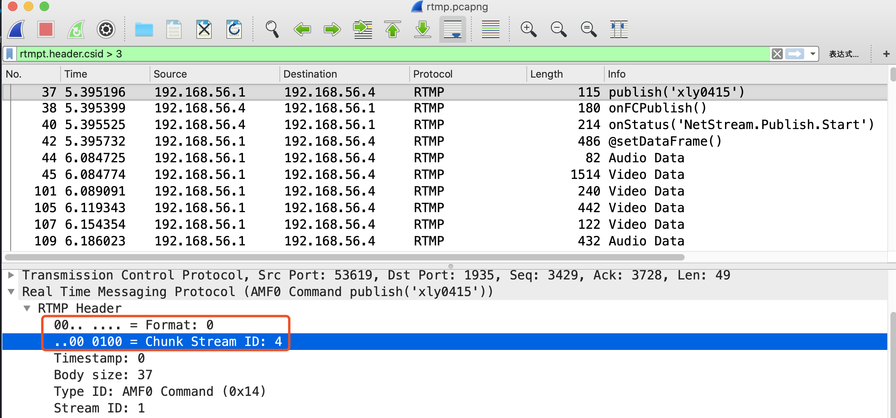Screen dimensions: 896x418
Task: Collapse the RTMP Header node
Action: [27, 308]
